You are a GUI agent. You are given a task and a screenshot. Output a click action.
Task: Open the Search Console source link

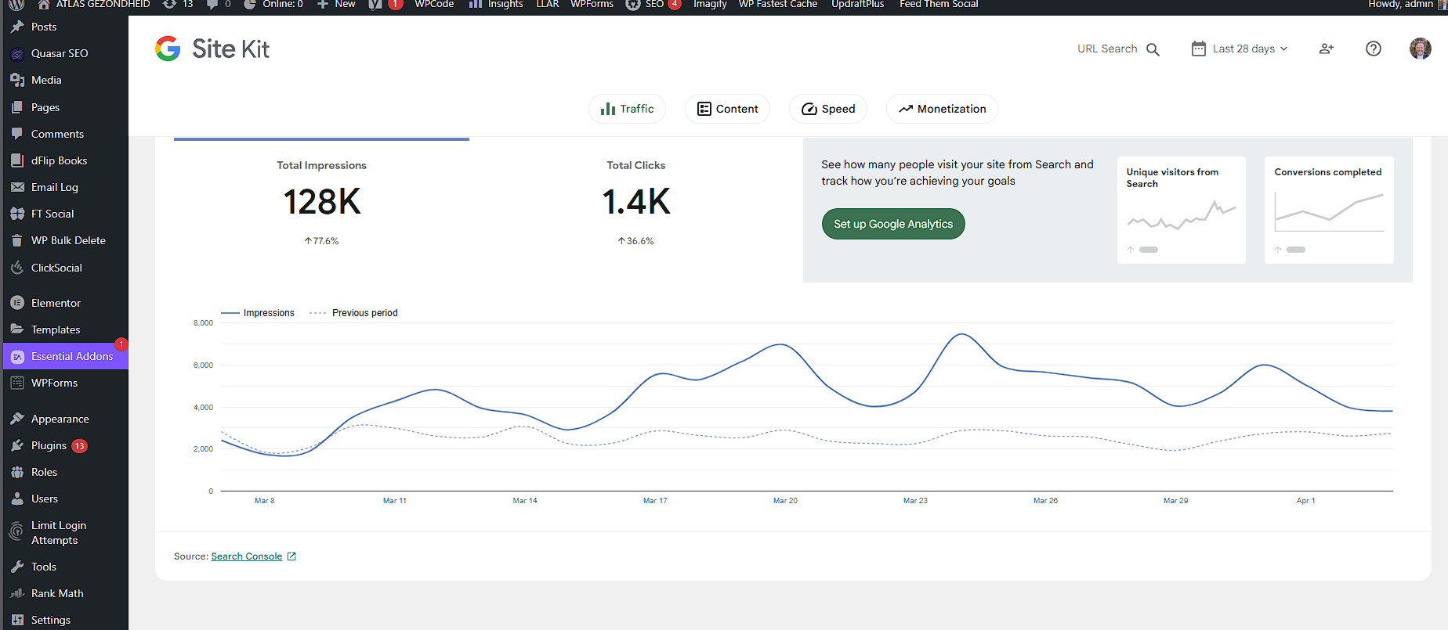(254, 556)
